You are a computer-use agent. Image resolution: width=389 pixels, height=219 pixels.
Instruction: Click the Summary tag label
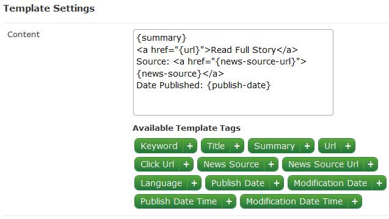point(274,146)
